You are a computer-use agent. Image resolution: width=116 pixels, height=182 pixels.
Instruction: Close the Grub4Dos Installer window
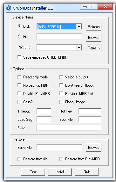click(105, 6)
